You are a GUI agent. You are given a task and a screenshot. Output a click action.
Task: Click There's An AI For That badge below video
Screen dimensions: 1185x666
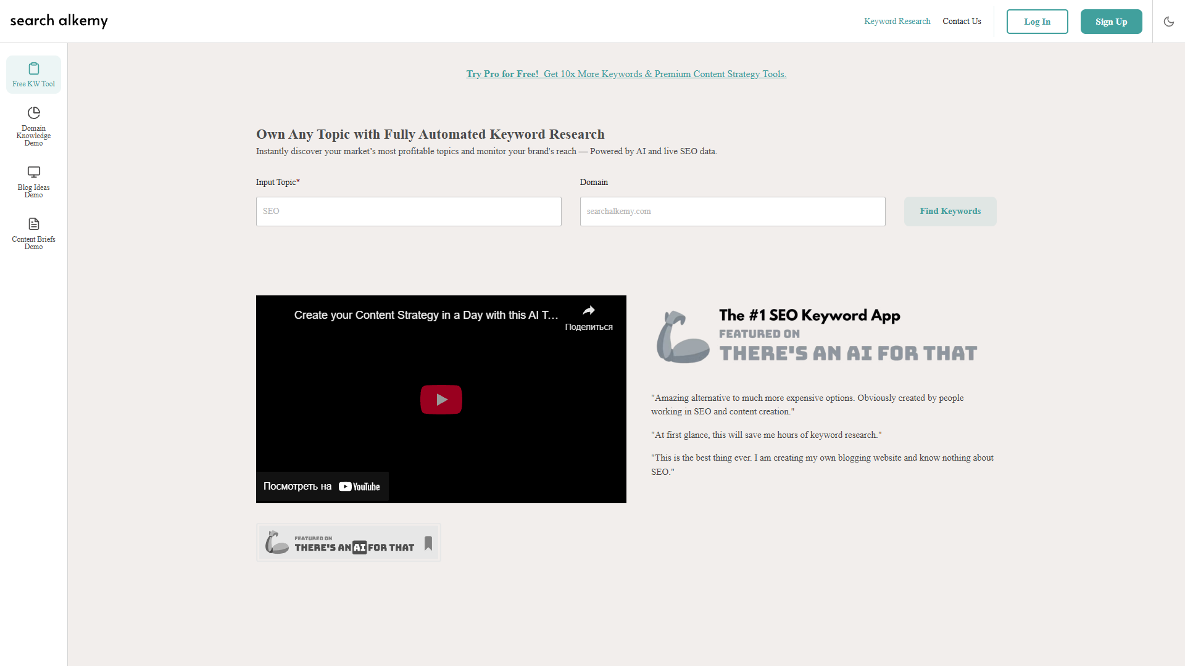pos(348,543)
